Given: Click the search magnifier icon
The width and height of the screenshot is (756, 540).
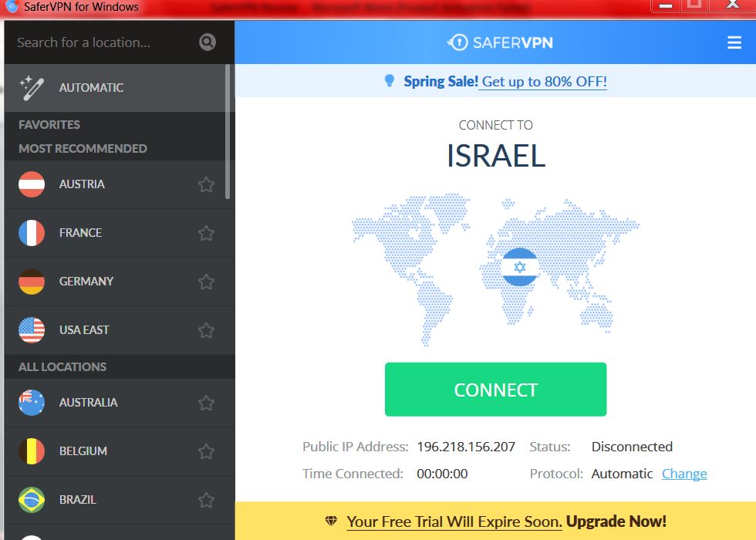Looking at the screenshot, I should click(x=208, y=42).
